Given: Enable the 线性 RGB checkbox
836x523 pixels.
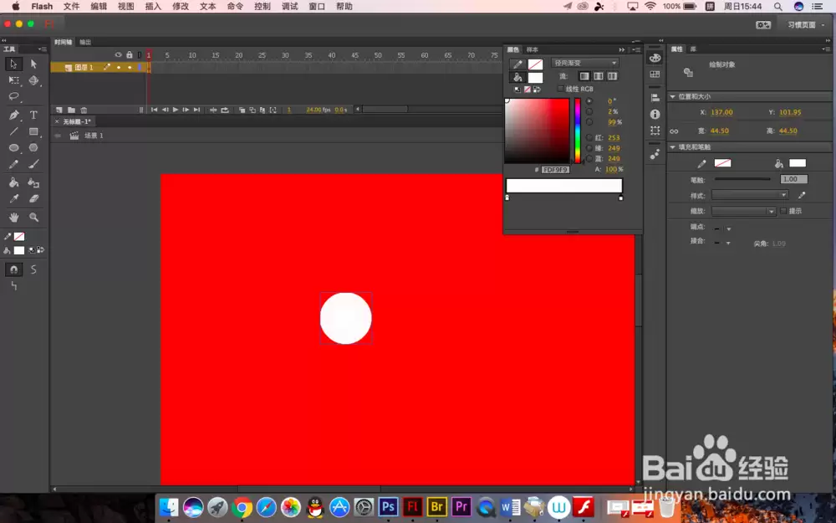Looking at the screenshot, I should [560, 89].
